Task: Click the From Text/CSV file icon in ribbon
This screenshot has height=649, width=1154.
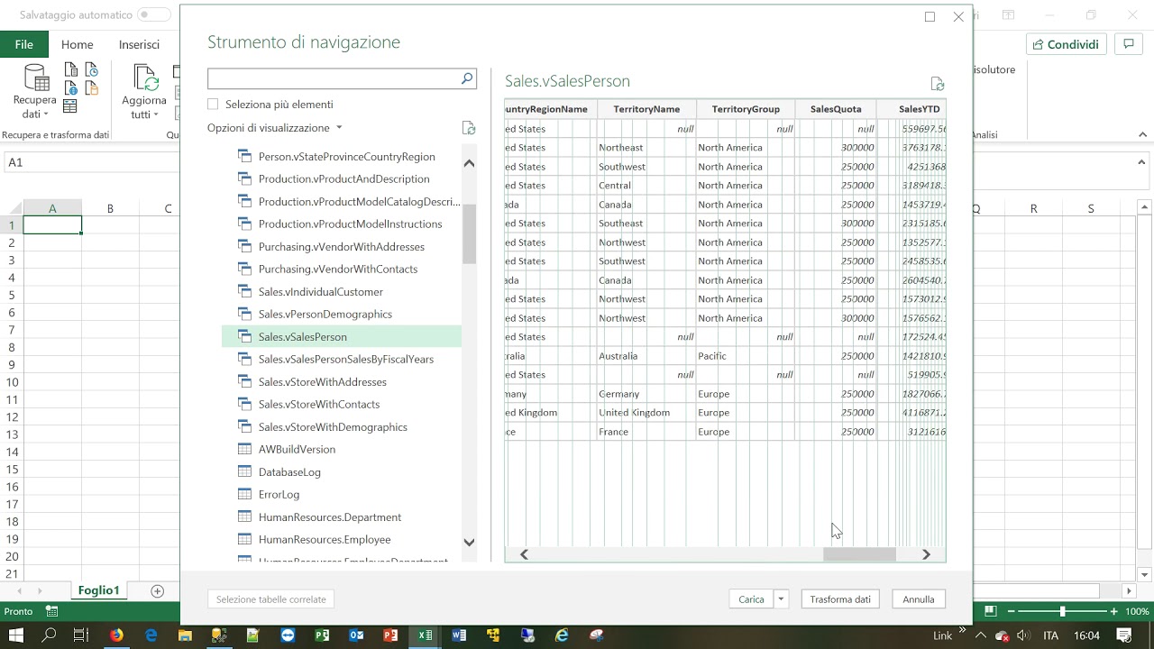Action: pyautogui.click(x=70, y=69)
